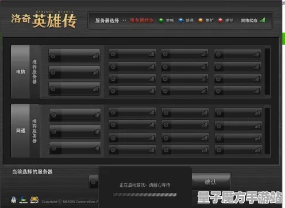Click the 当前选择的服务器 label
This screenshot has width=285, height=208.
click(x=32, y=172)
